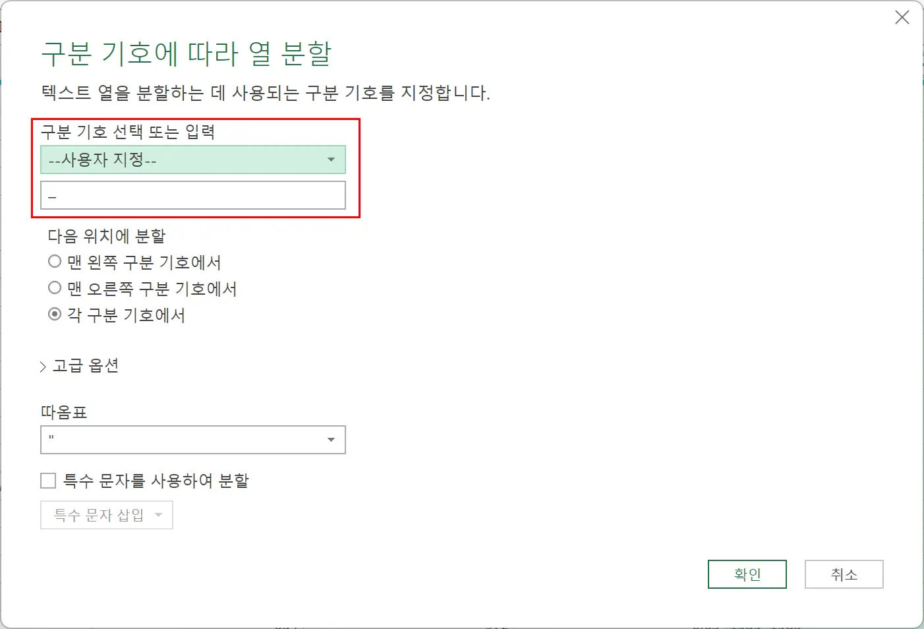The height and width of the screenshot is (629, 924).
Task: Open the delimiter selection combo box
Action: pos(192,160)
